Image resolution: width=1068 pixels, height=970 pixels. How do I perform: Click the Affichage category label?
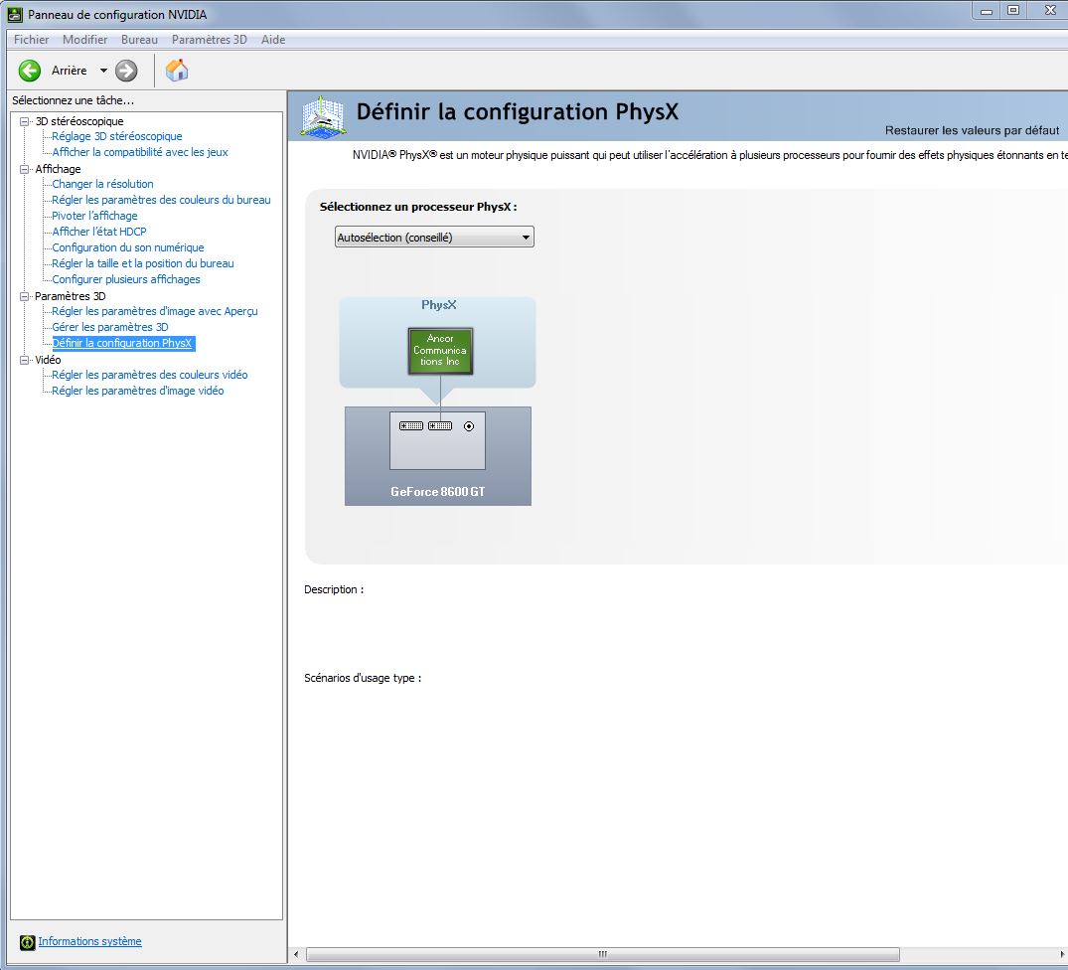coord(58,169)
